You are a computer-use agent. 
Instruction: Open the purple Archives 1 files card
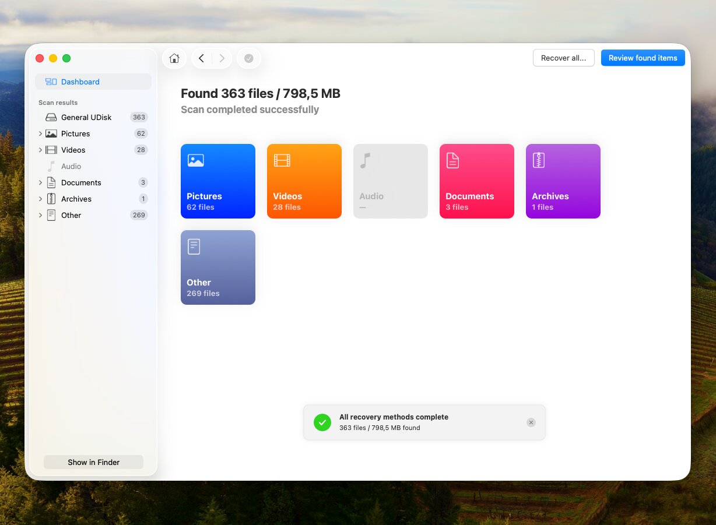pos(563,181)
